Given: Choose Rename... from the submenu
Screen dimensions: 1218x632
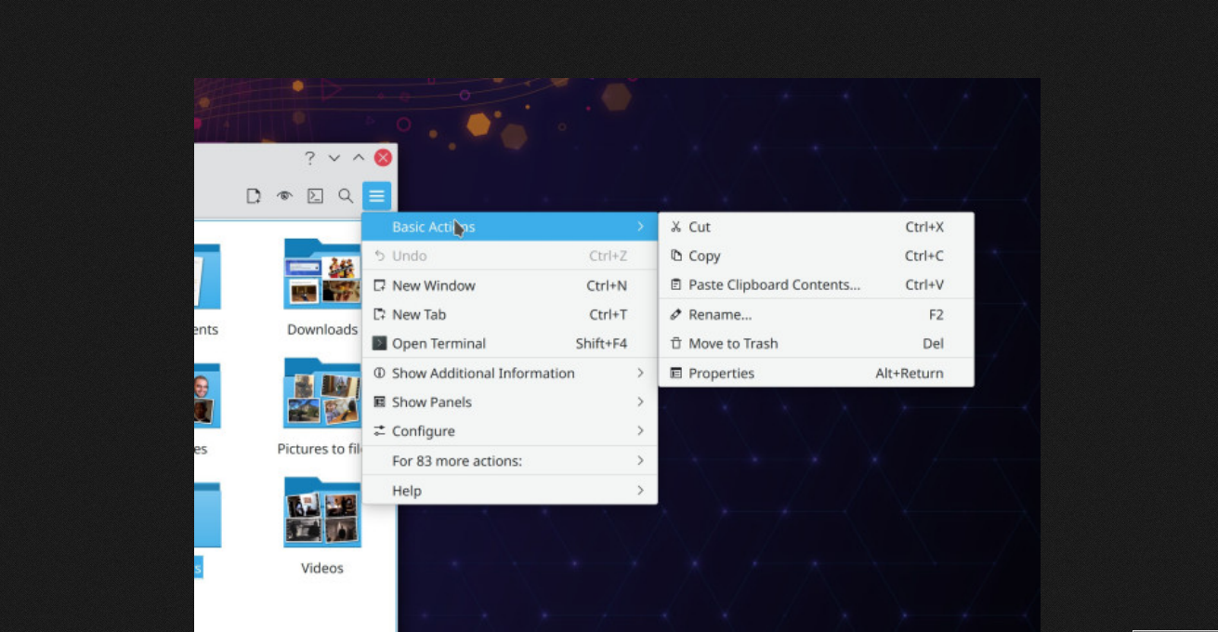Looking at the screenshot, I should tap(817, 314).
